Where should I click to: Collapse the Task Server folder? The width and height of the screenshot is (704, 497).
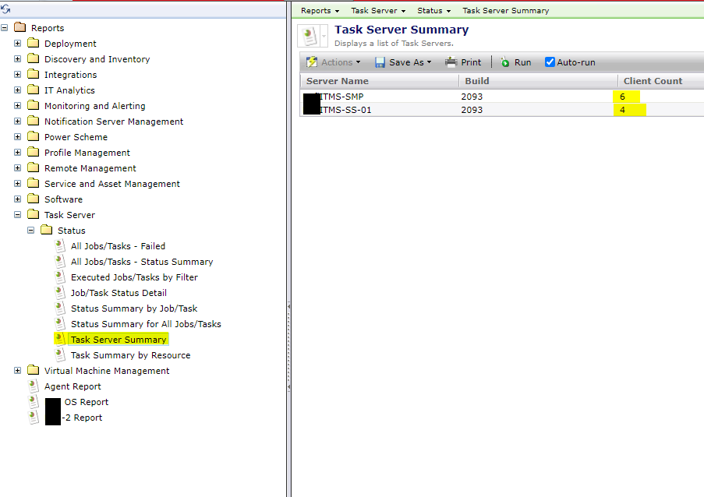coord(17,215)
